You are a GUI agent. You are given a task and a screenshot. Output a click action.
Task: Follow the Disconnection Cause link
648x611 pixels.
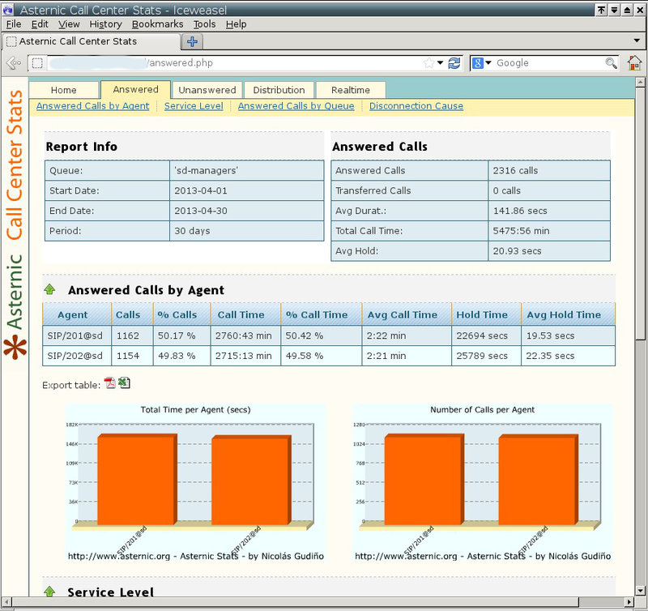click(416, 106)
